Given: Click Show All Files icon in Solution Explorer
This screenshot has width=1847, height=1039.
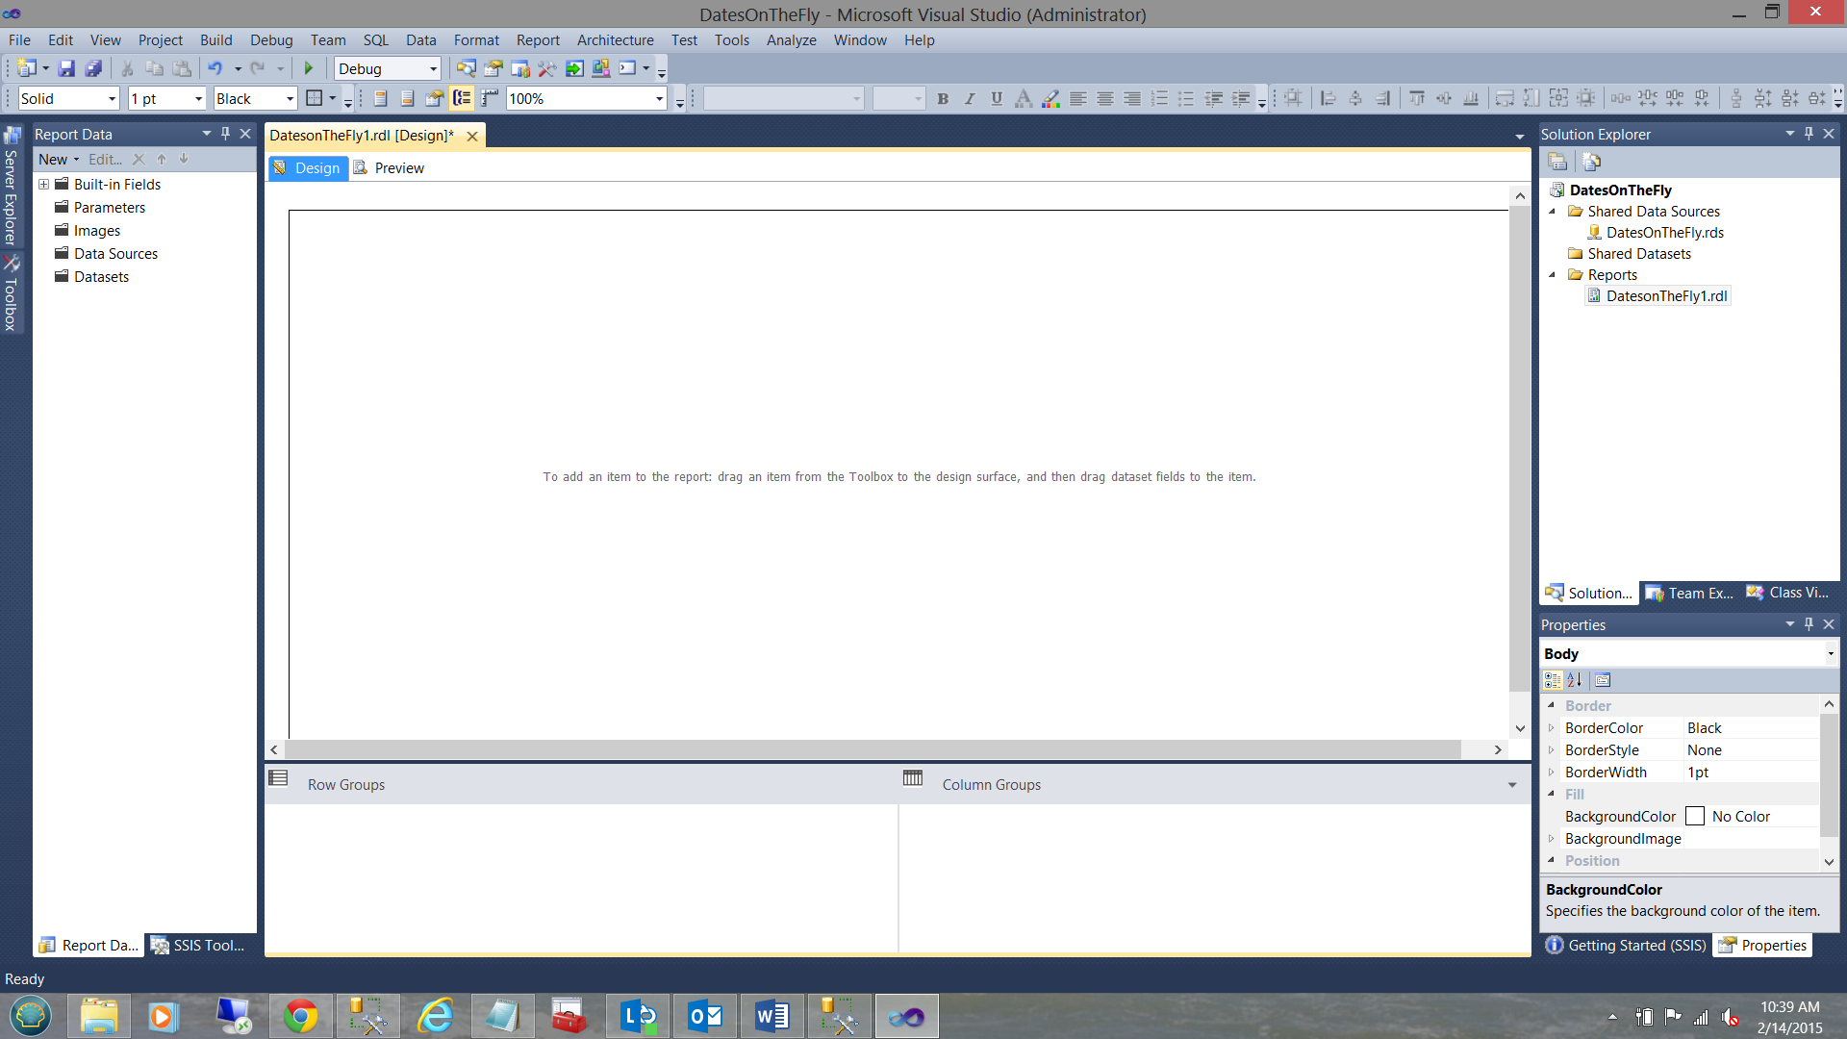Looking at the screenshot, I should coord(1591,162).
